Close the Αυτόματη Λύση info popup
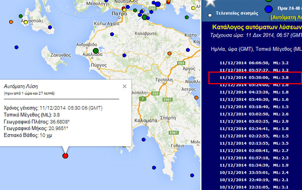The width and height of the screenshot is (302, 190). tap(124, 86)
